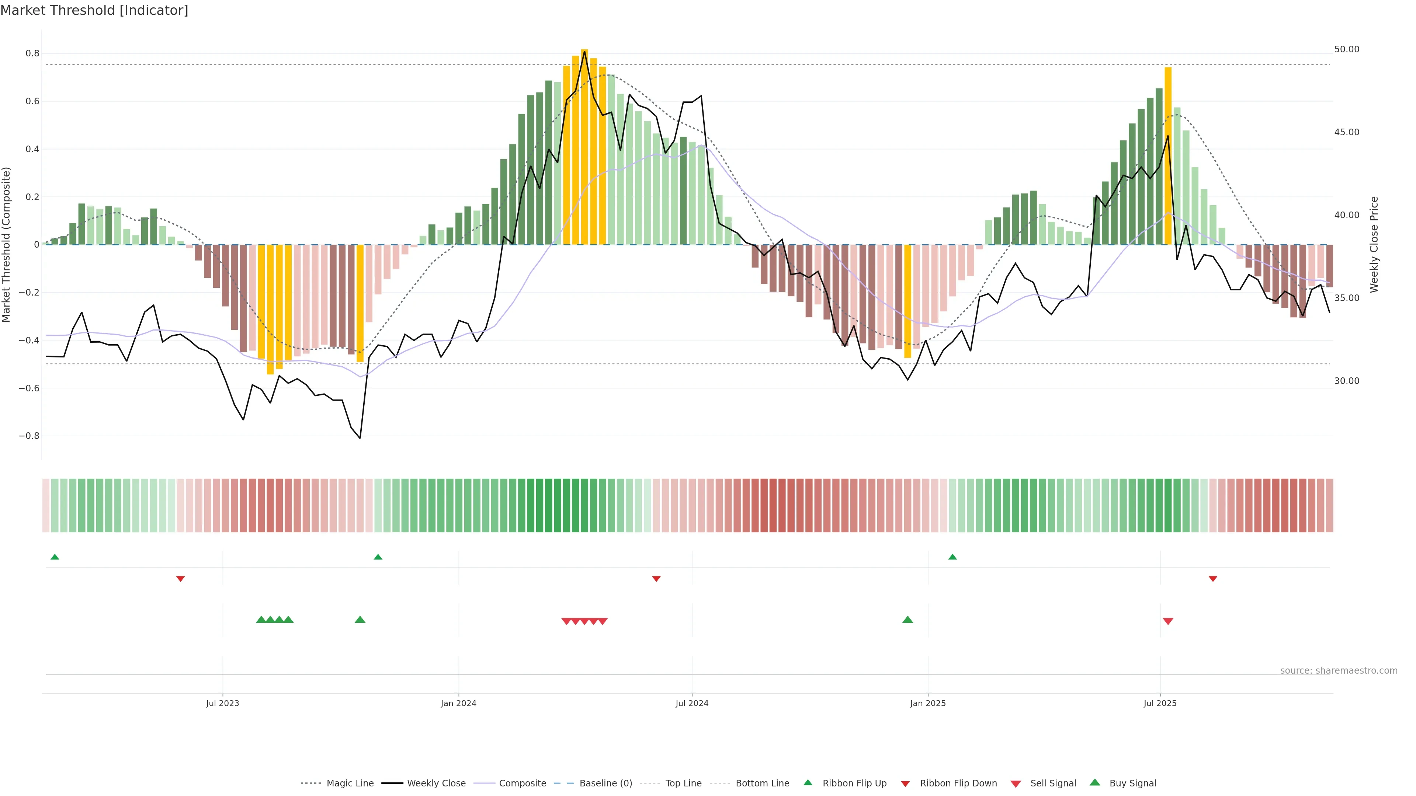Click the rightmost red ribbon flip down marker
Screen dimensions: 1416x796
(1212, 579)
